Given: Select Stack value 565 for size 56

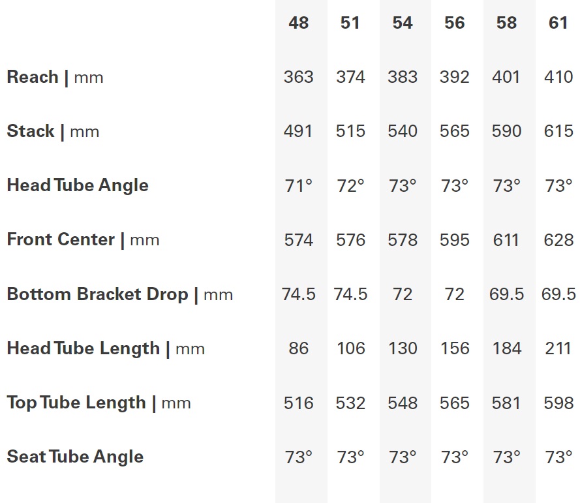Looking at the screenshot, I should point(455,131).
